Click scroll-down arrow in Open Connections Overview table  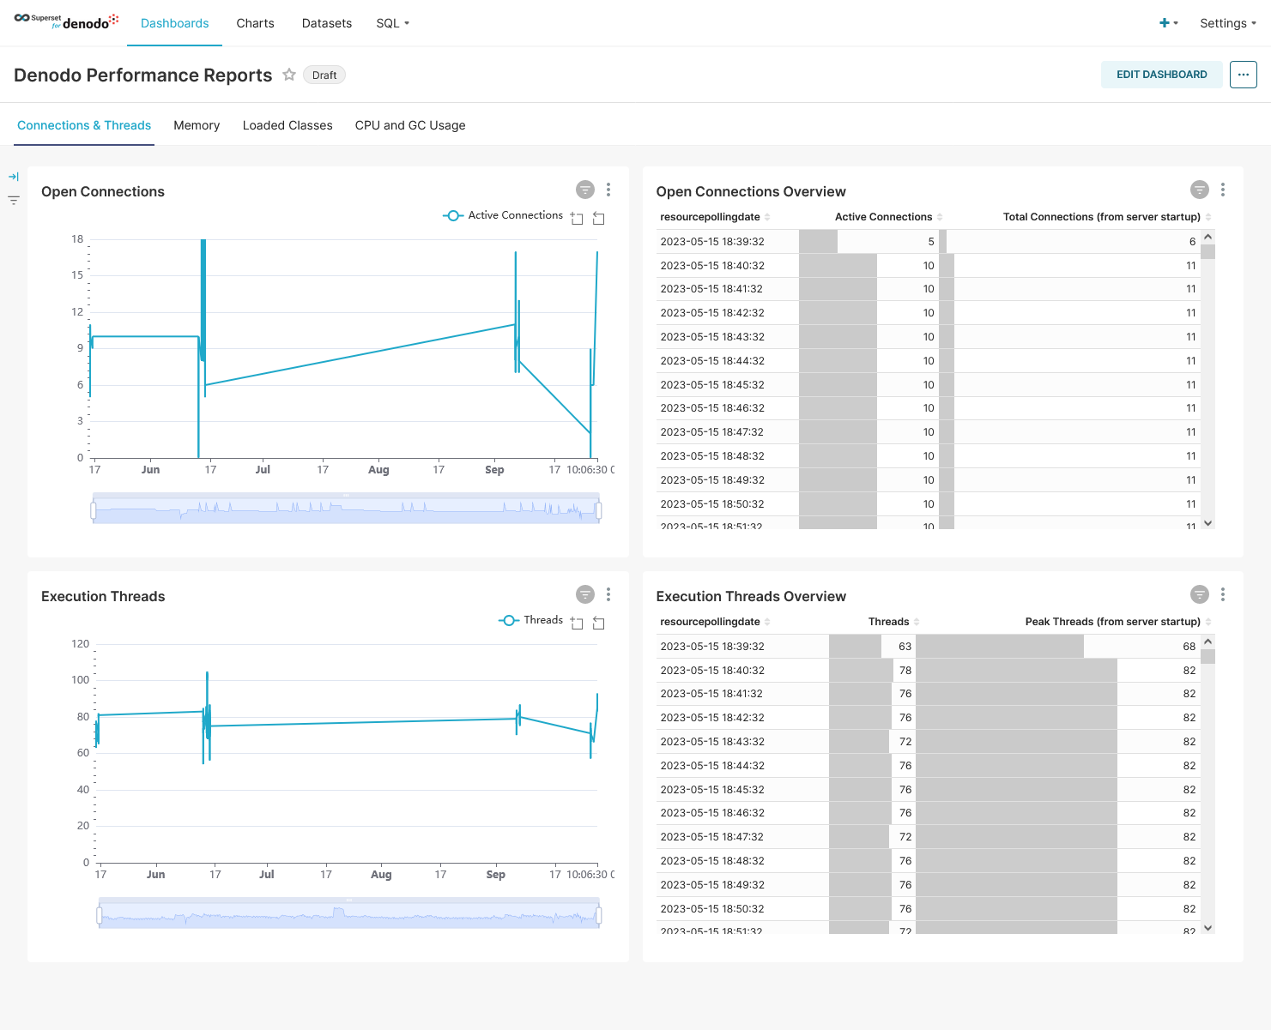1208,522
